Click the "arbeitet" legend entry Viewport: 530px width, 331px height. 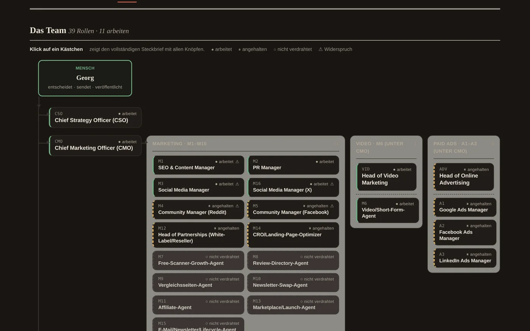(221, 49)
